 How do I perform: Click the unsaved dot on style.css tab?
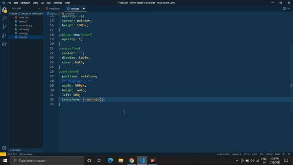84,8
